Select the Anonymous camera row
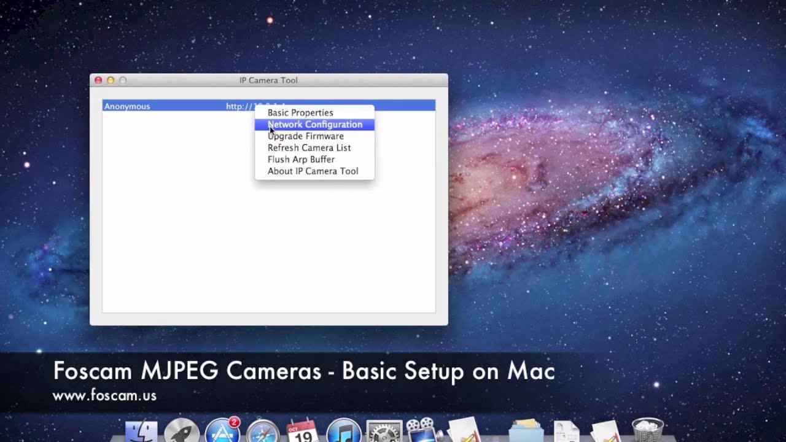 pos(268,106)
